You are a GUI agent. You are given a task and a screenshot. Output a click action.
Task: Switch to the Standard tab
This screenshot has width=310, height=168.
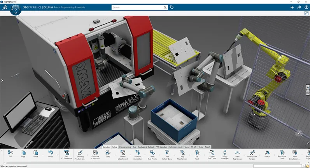106,147
